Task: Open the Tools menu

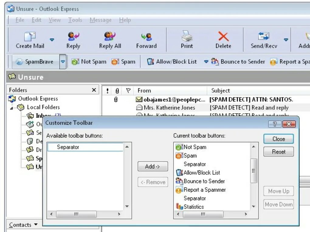Action: click(75, 20)
